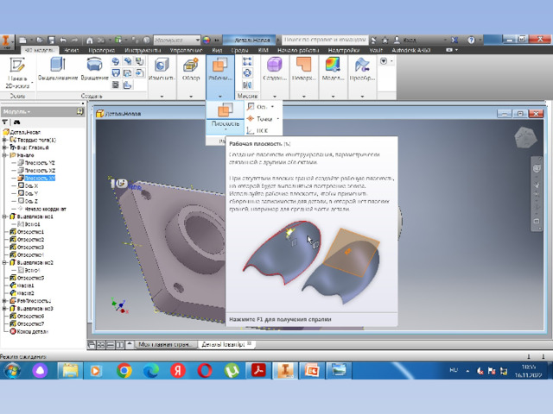Open the Поверхность surface panel icon
The height and width of the screenshot is (414, 553).
click(303, 69)
